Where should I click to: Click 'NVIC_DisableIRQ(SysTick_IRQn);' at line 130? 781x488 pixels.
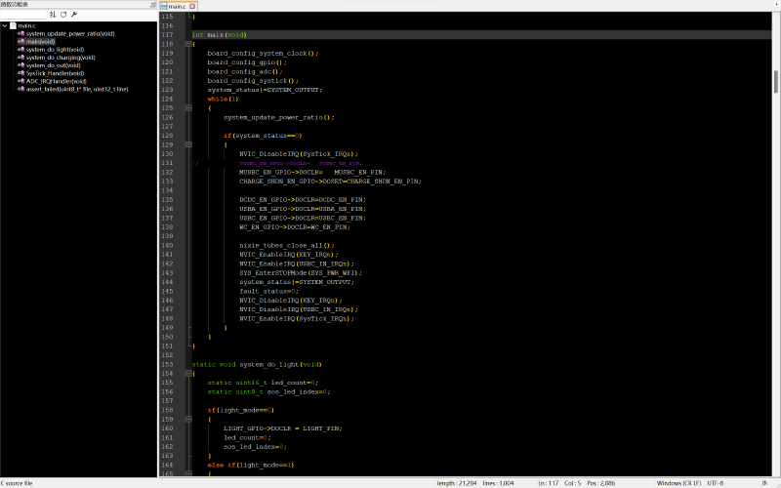point(299,154)
